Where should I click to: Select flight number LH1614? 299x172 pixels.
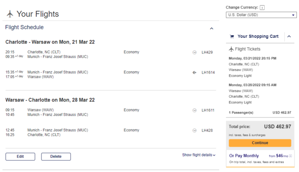(208, 72)
